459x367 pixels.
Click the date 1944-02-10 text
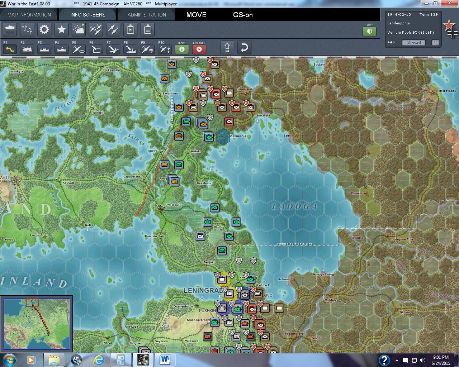399,15
